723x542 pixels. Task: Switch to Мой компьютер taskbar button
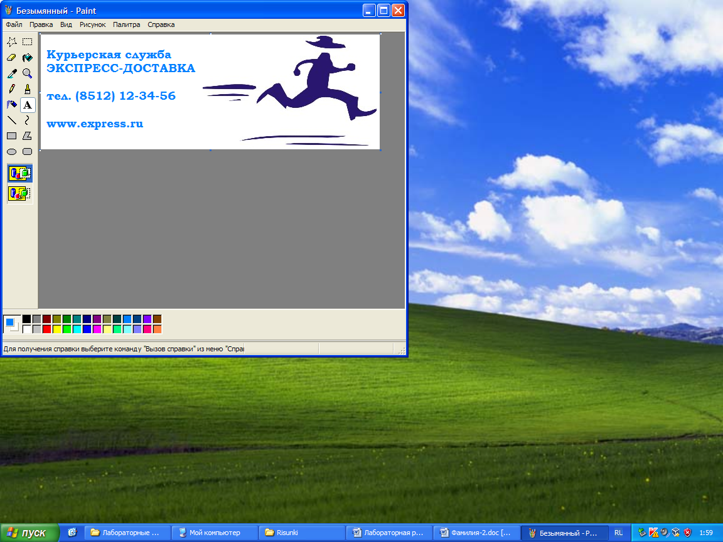(215, 533)
